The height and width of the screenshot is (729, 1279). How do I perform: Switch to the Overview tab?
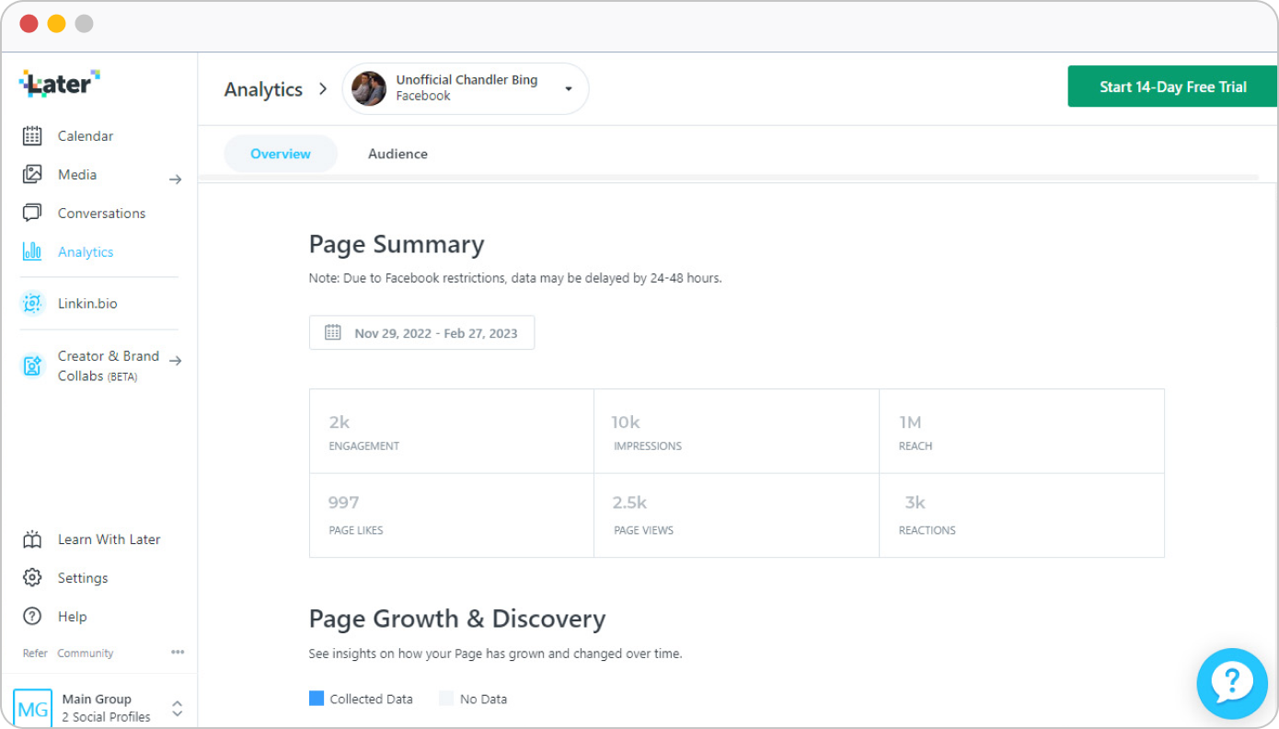click(281, 154)
